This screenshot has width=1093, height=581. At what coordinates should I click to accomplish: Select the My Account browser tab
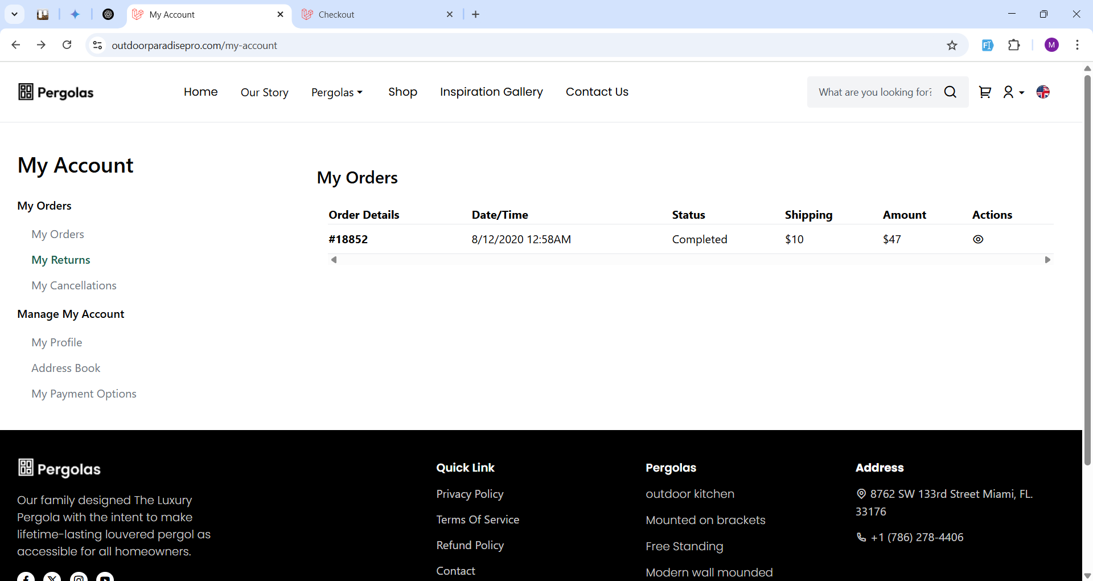pos(208,14)
